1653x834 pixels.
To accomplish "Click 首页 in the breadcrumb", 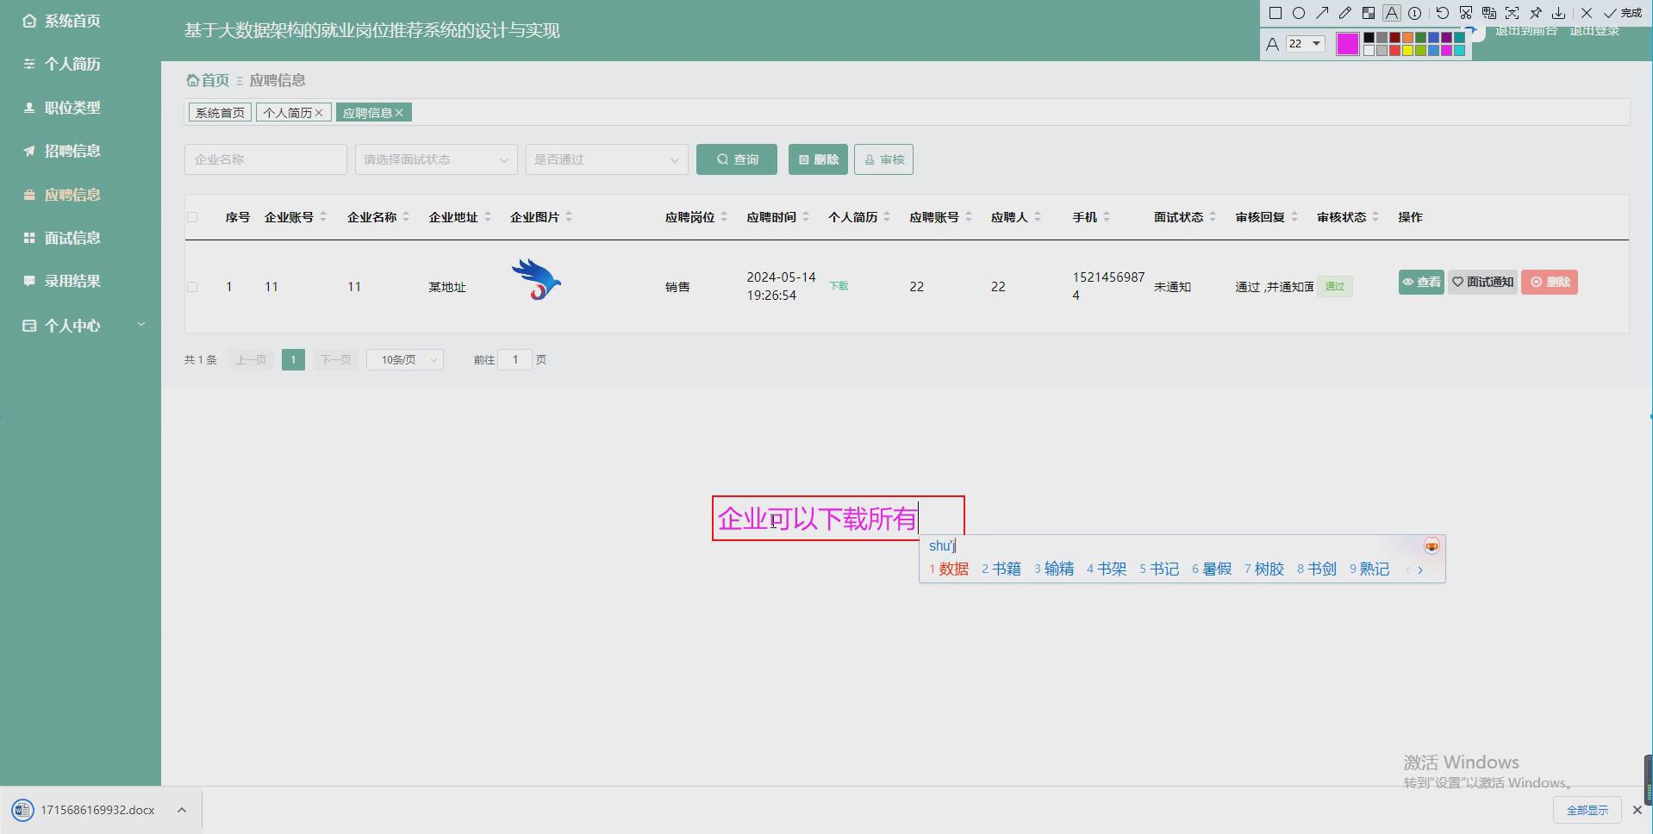I will tap(215, 80).
